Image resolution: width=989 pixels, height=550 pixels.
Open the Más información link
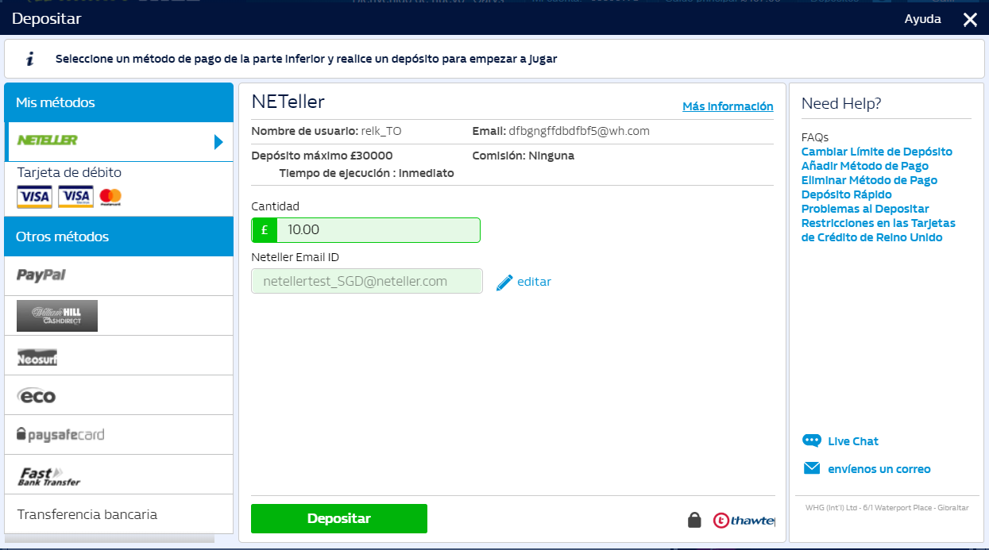(728, 106)
